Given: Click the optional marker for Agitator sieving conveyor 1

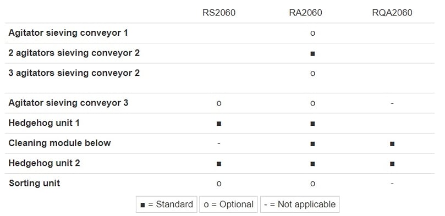Looking at the screenshot, I should 312,34.
